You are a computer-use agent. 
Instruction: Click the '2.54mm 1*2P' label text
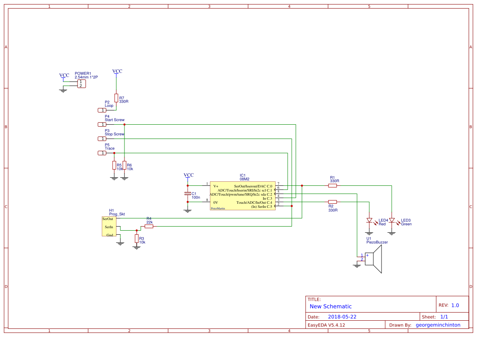pos(87,77)
